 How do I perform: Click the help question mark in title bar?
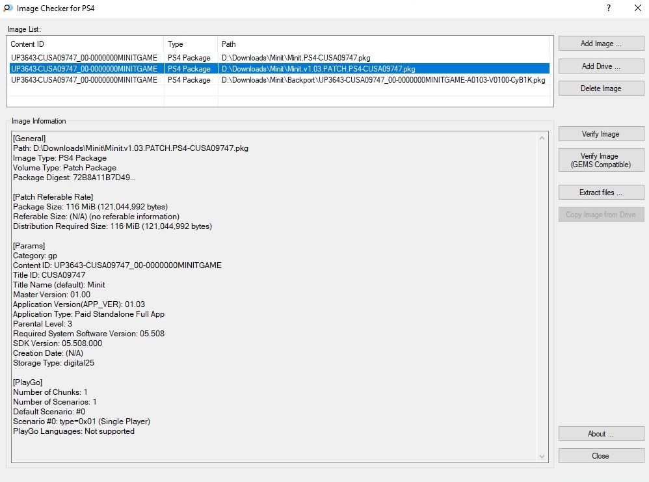609,8
